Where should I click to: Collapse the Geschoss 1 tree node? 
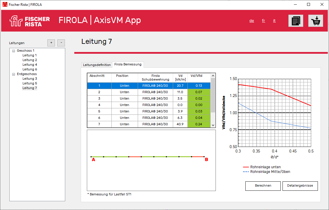point(13,50)
